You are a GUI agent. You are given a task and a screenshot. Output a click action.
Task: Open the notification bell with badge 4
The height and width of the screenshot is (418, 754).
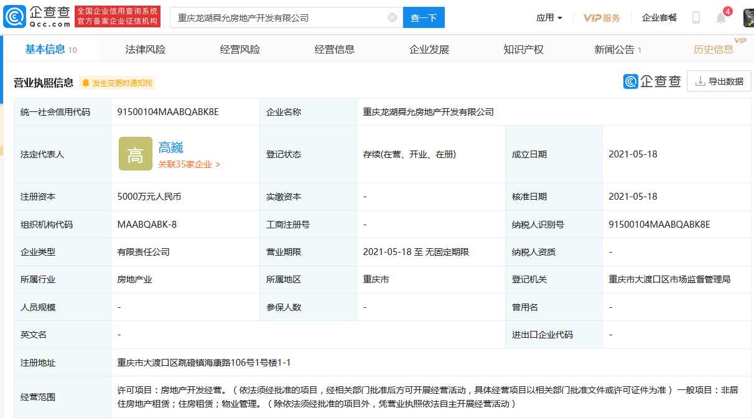722,17
